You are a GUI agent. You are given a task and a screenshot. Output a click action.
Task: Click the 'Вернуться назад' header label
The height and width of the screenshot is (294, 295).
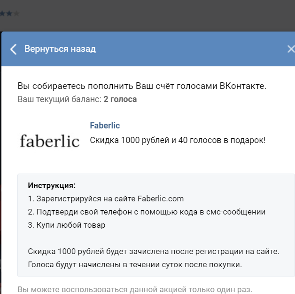60,49
